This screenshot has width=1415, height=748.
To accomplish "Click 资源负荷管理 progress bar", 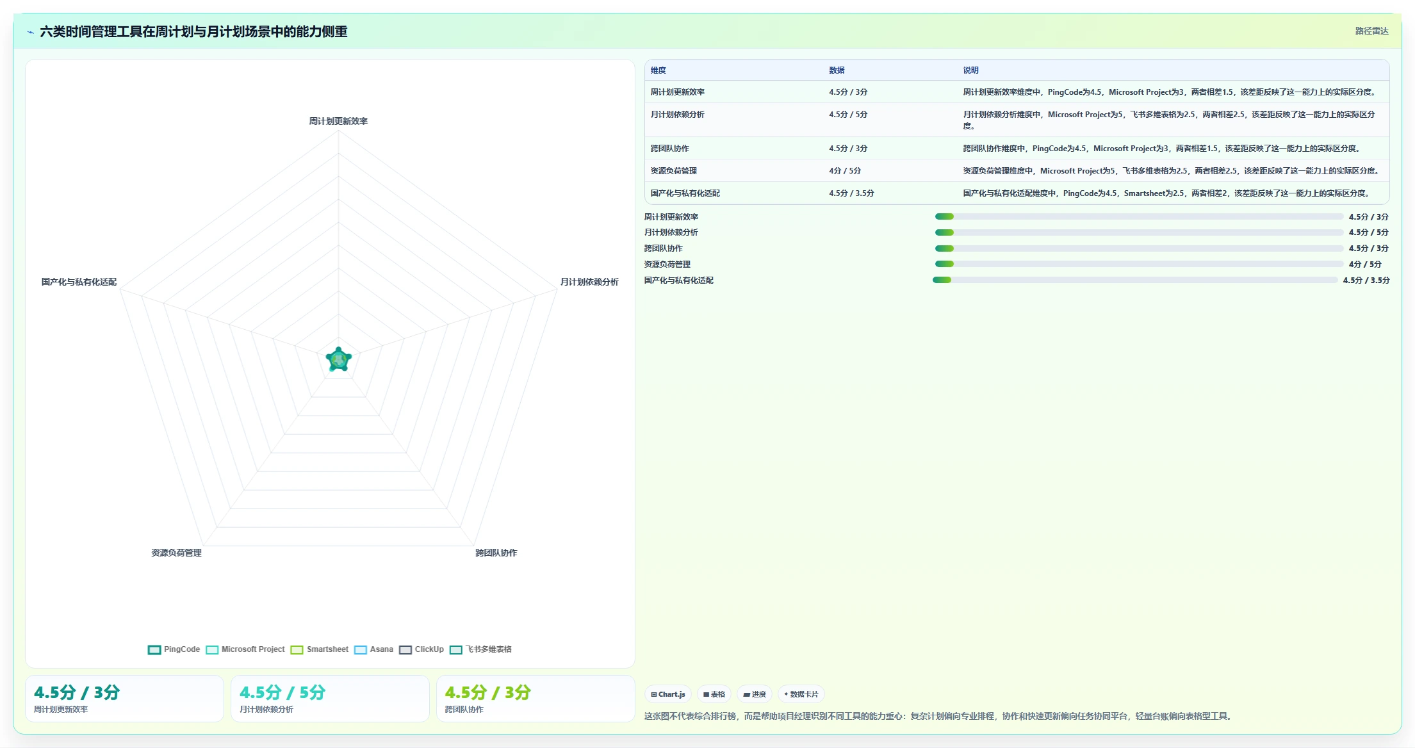I will coord(1139,264).
